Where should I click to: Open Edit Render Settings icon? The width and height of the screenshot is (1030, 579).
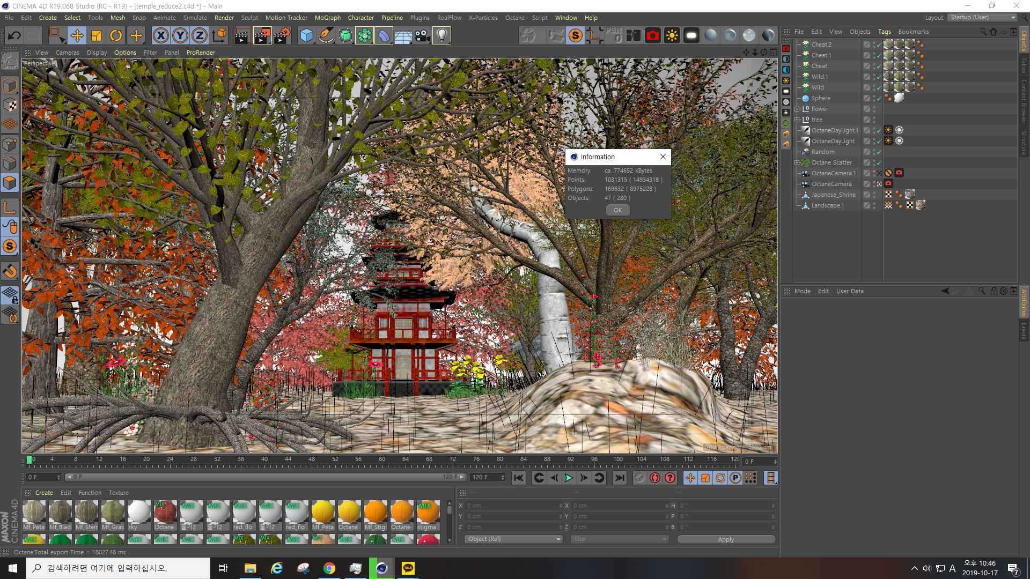(x=282, y=36)
